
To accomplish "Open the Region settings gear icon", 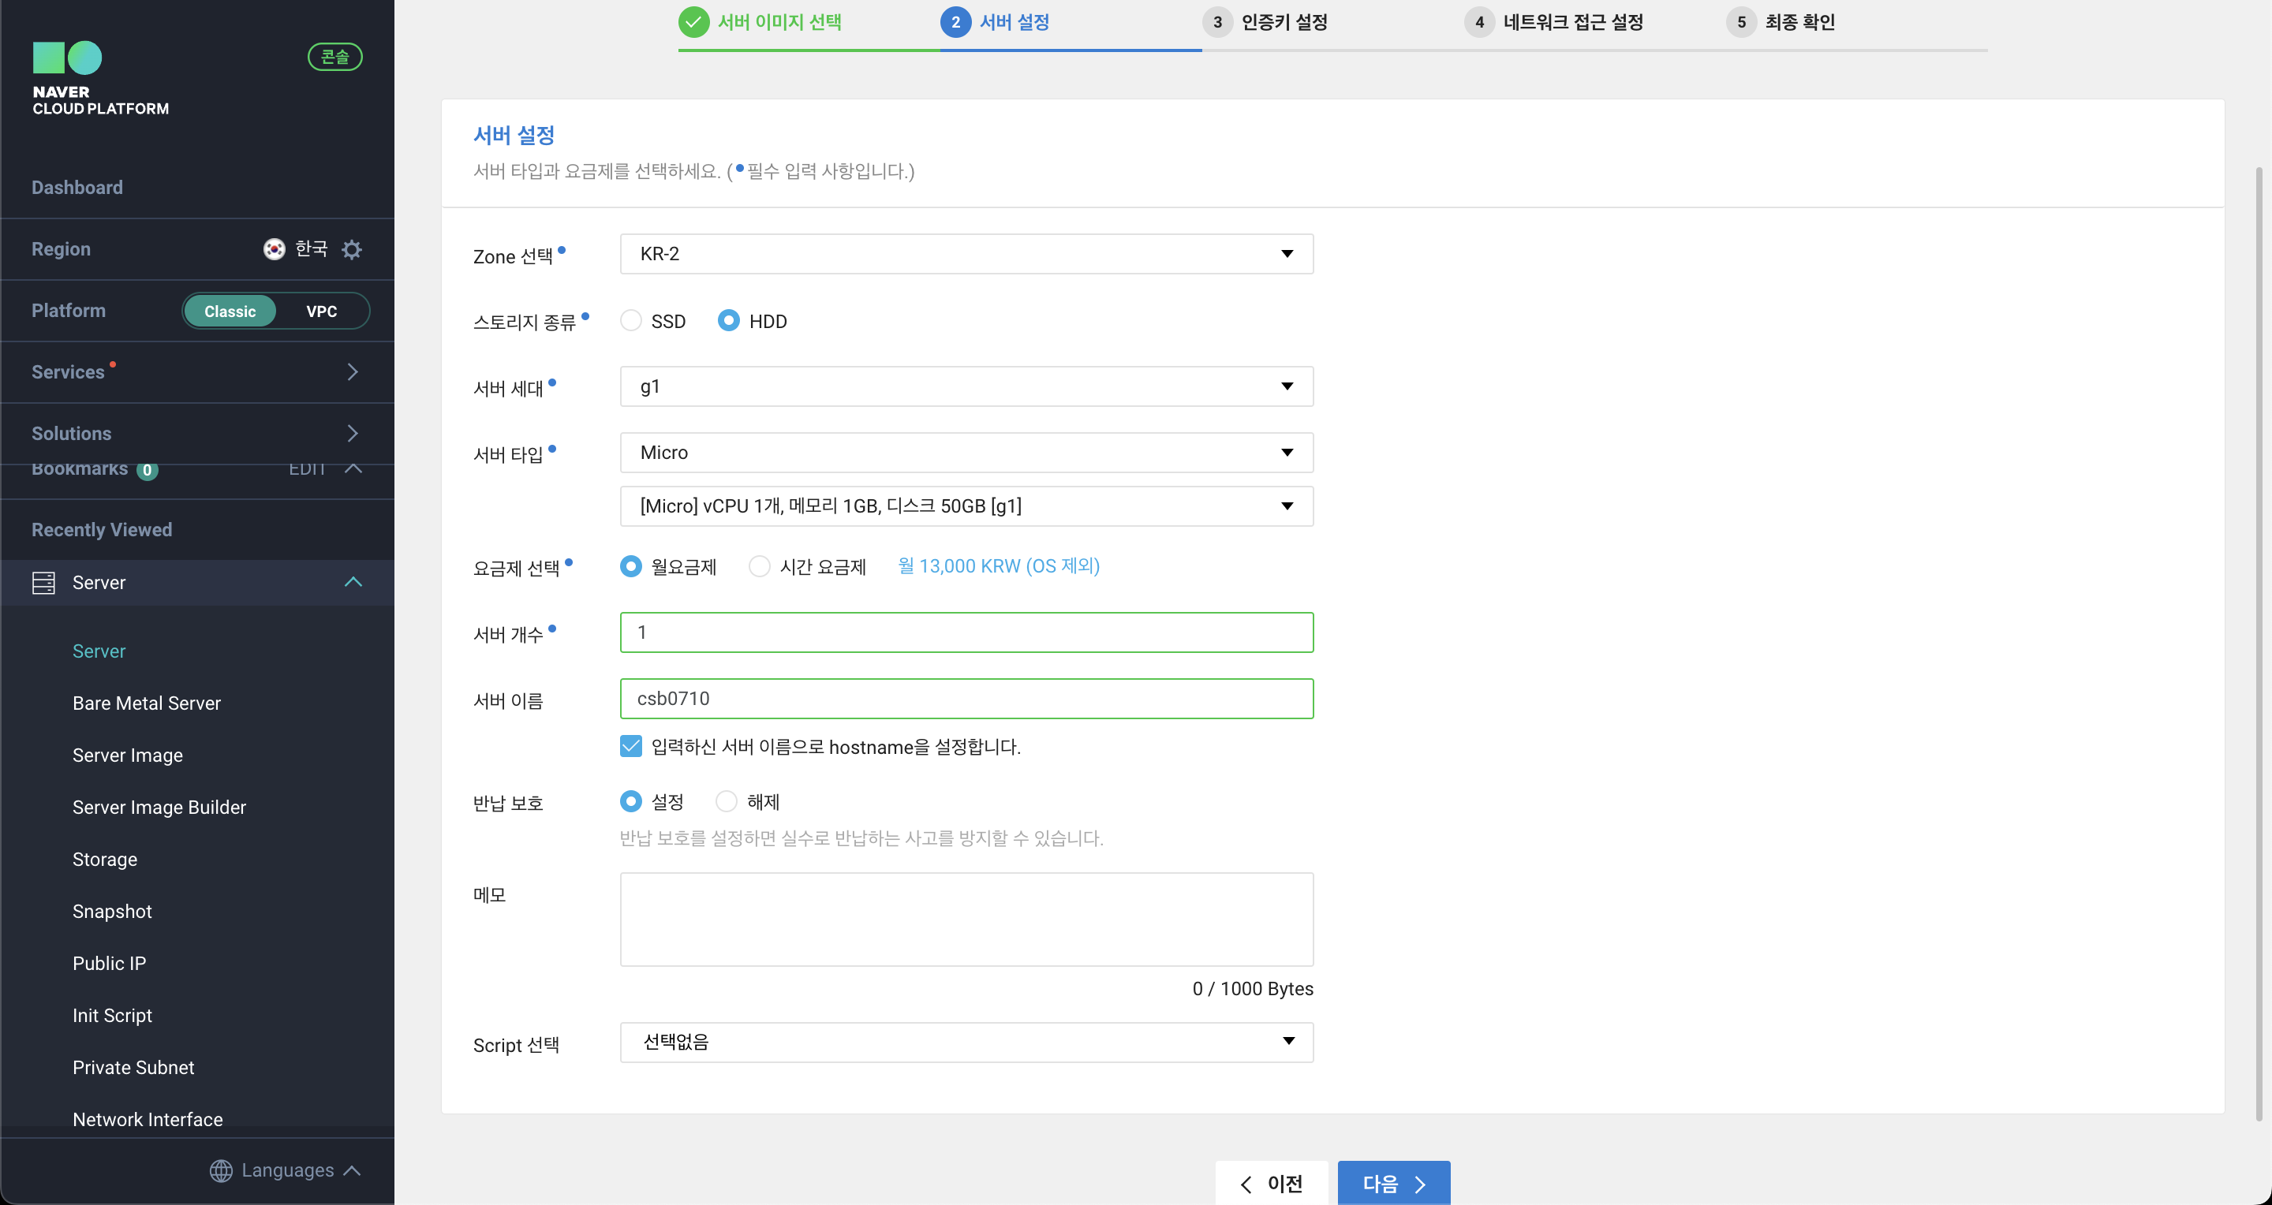I will [x=352, y=249].
